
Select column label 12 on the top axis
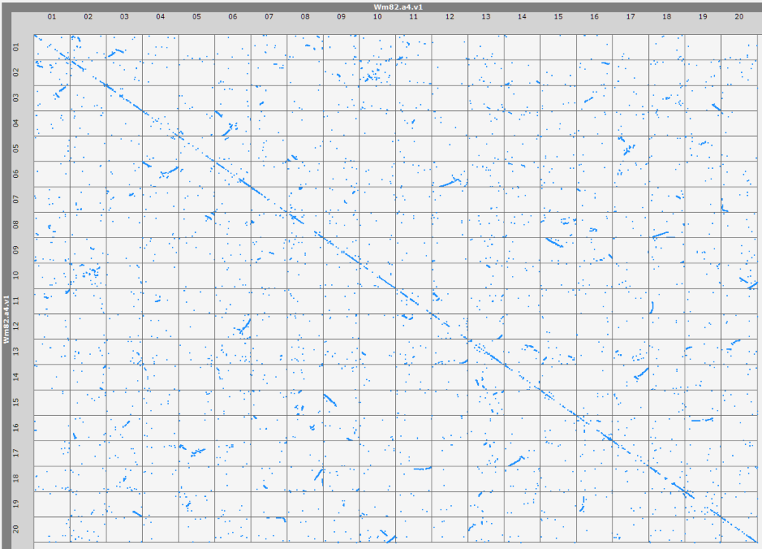(x=450, y=16)
